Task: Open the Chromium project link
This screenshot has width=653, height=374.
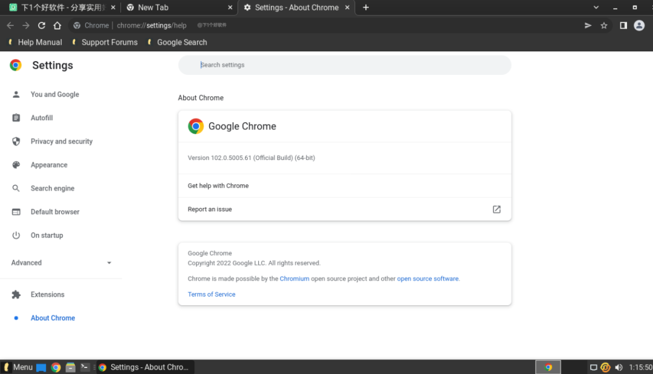Action: click(x=294, y=279)
